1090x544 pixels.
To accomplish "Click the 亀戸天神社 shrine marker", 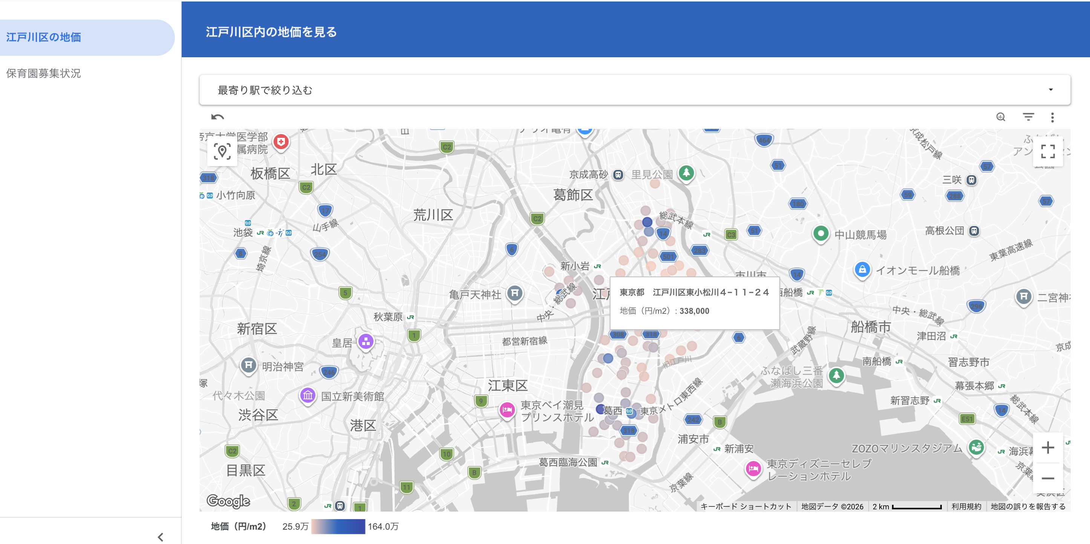I will (515, 293).
